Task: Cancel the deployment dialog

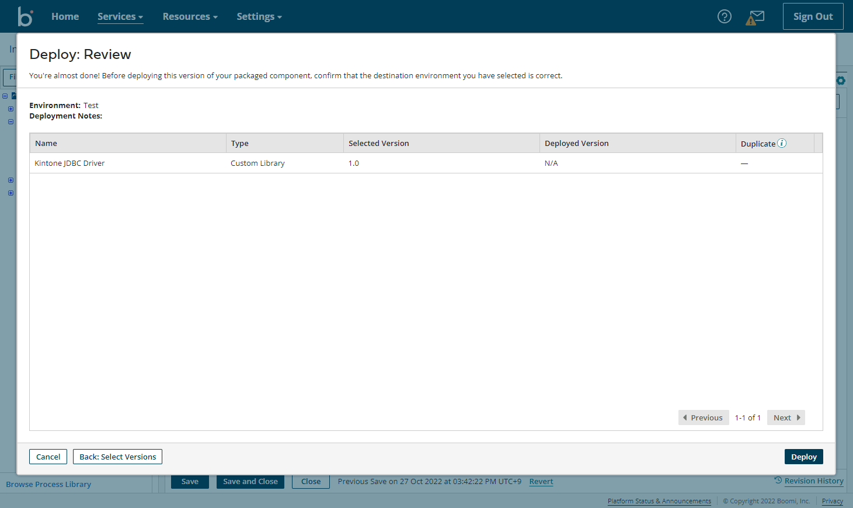Action: click(x=48, y=457)
